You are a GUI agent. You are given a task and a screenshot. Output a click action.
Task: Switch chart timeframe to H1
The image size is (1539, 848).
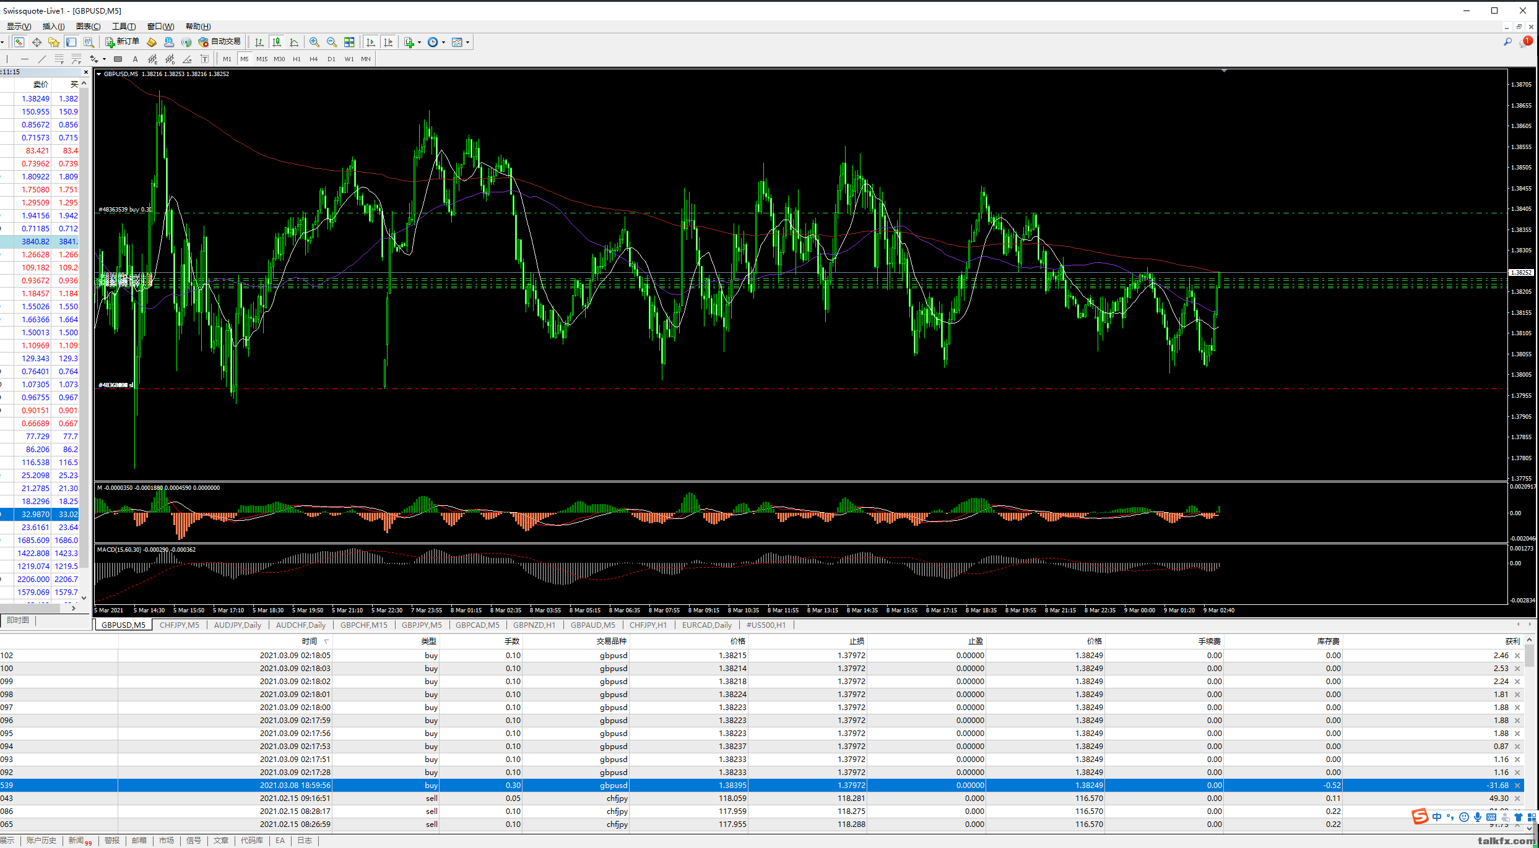point(297,59)
